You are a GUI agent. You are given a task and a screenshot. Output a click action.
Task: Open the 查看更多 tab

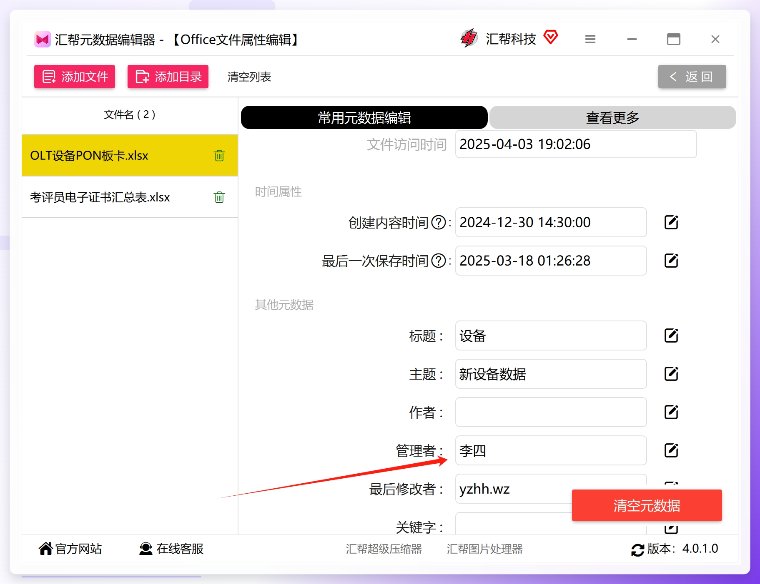coord(613,117)
